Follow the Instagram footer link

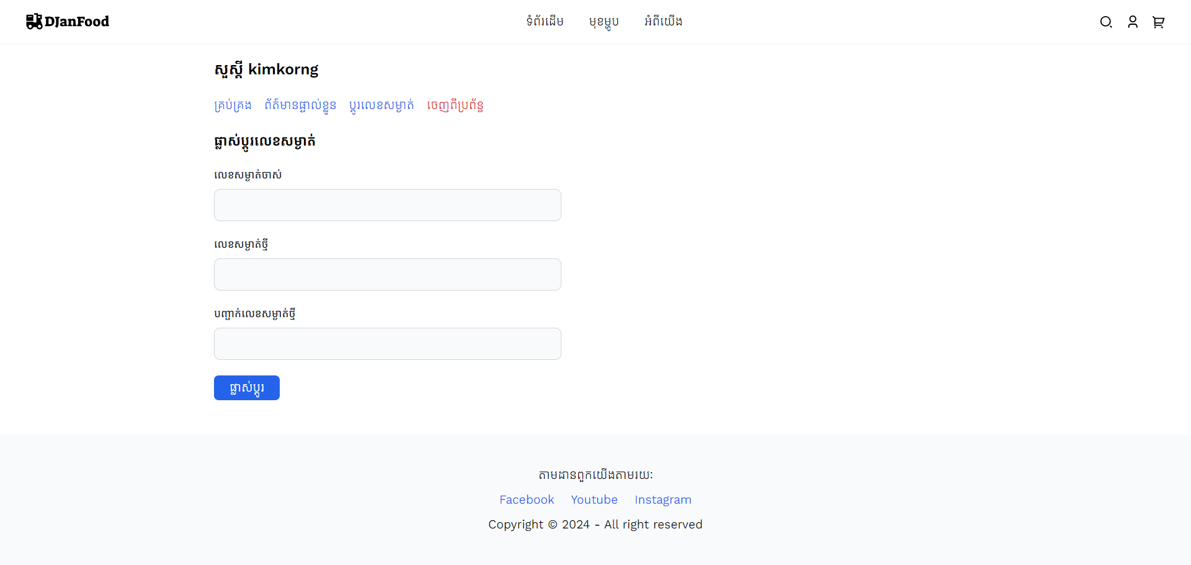[662, 500]
